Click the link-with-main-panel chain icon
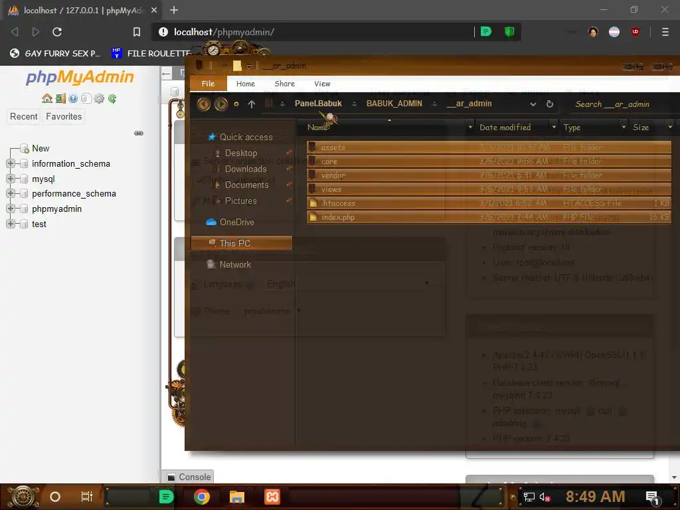Screen dimensions: 680x510 coord(139,133)
